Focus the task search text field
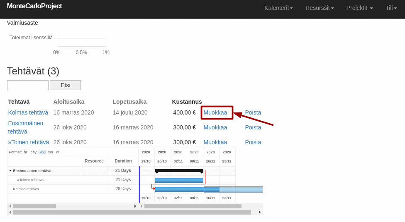Screen dimensions: 405x222 click(28, 85)
